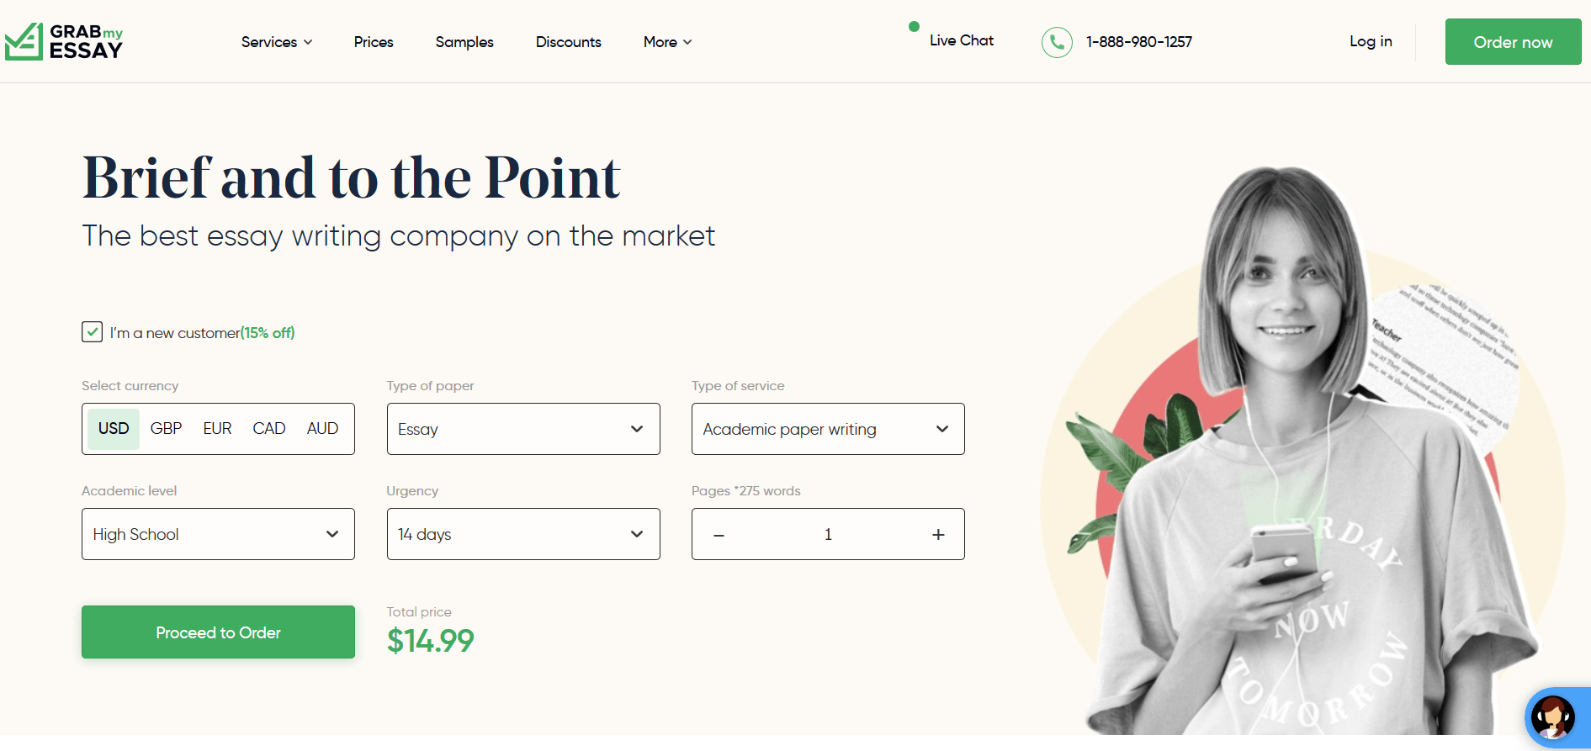1591x751 pixels.
Task: Click the green phone call icon
Action: point(1057,42)
